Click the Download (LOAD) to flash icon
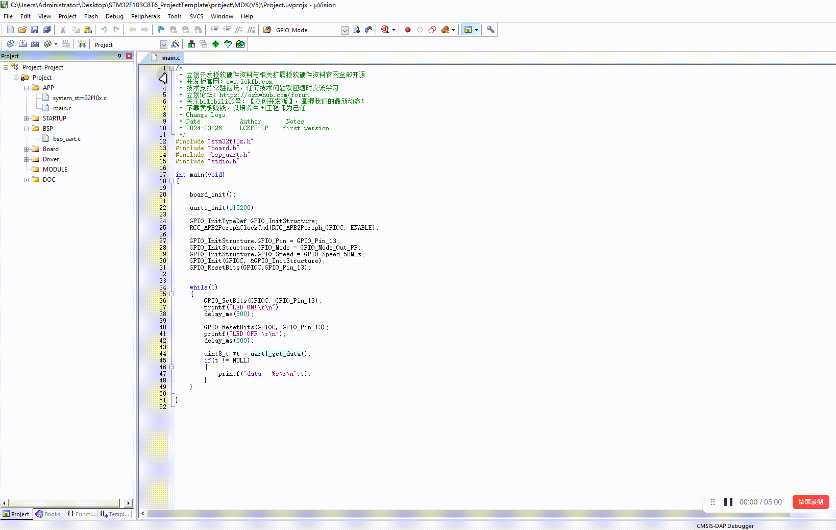 [82, 44]
